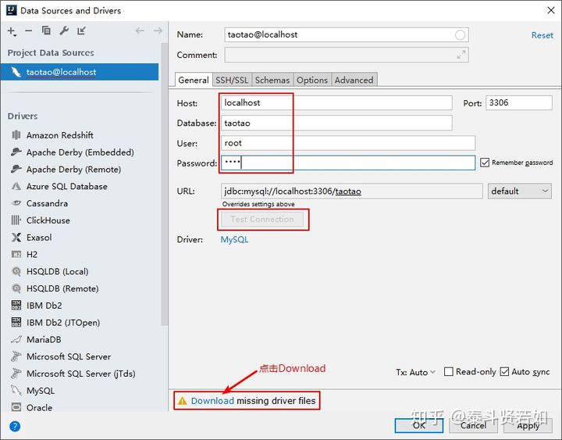
Task: Click the HSQLDB (Local) icon
Action: click(x=16, y=271)
